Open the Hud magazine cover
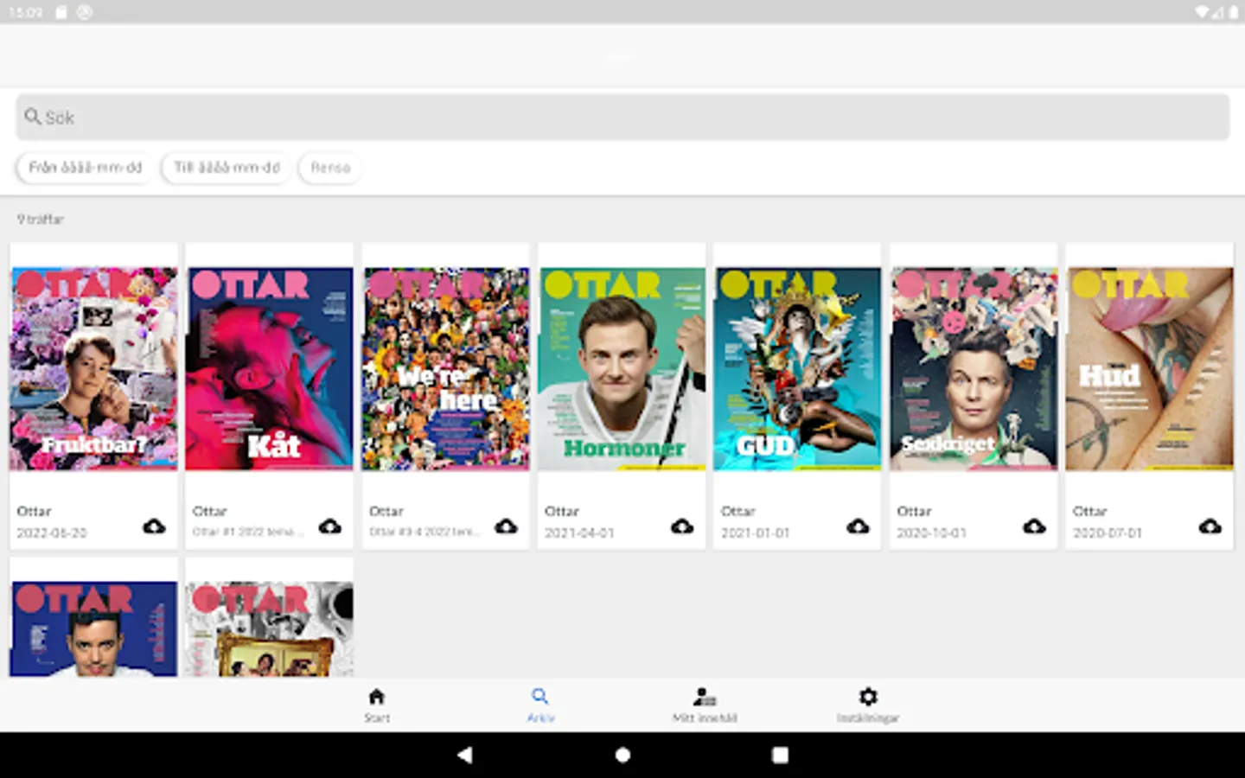 pos(1149,368)
